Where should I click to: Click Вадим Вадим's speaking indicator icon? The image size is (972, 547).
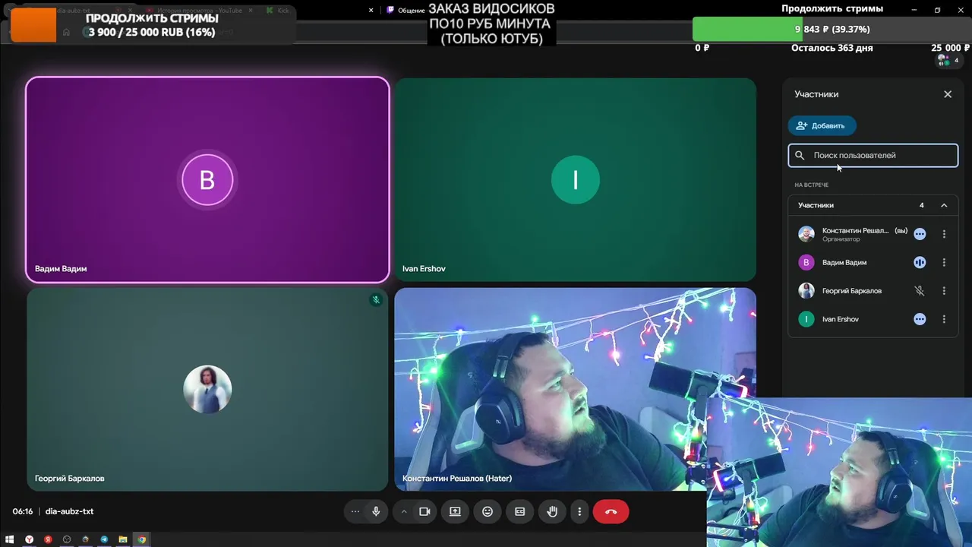pyautogui.click(x=920, y=262)
